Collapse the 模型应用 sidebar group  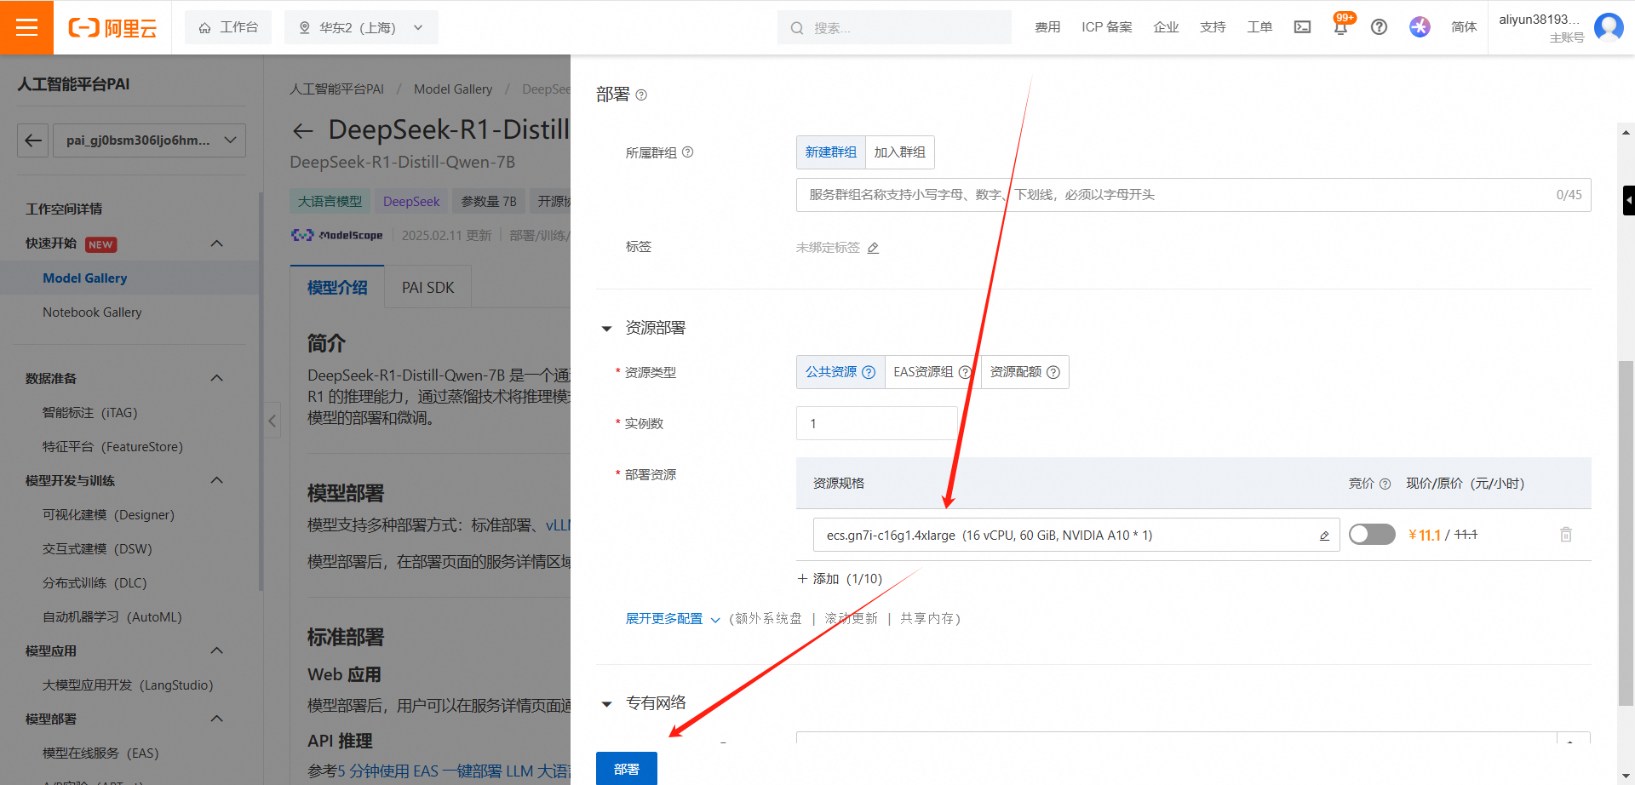coord(216,650)
